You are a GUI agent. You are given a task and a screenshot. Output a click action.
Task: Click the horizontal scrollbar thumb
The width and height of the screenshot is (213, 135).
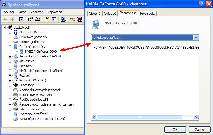point(140,117)
